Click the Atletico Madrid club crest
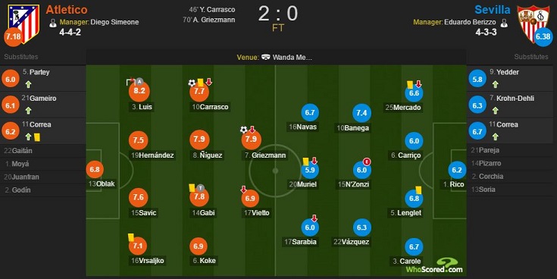The width and height of the screenshot is (557, 279). coord(23,23)
